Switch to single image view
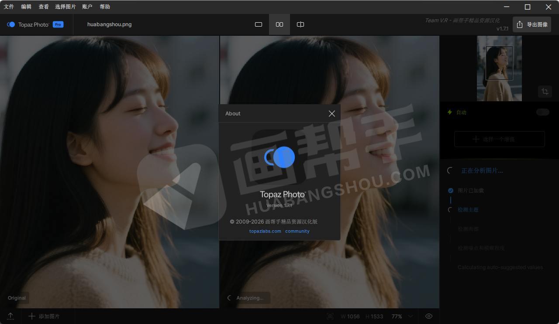This screenshot has height=324, width=559. pos(259,24)
